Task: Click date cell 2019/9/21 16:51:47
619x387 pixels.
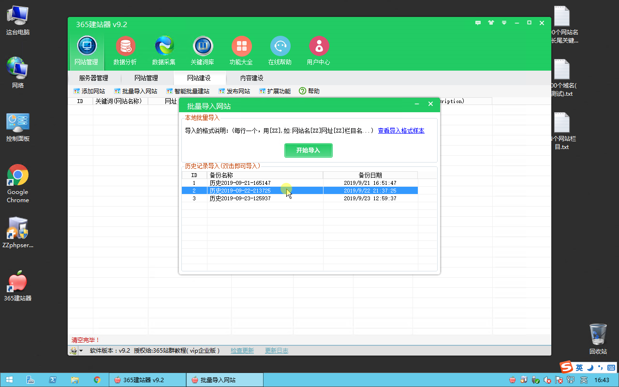Action: click(x=370, y=183)
